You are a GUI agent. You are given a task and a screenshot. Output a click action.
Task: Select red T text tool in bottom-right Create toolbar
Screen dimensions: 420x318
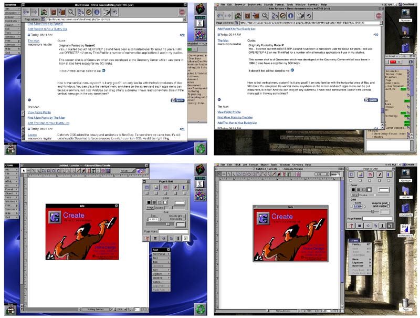point(283,174)
